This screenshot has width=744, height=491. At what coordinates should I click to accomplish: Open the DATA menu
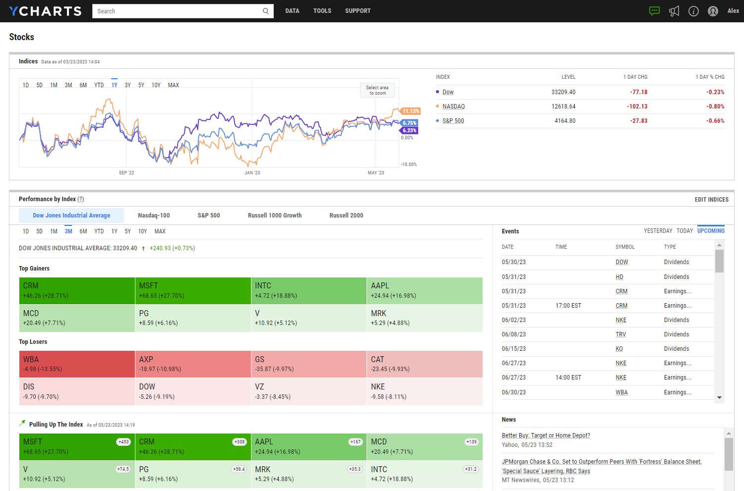[x=292, y=11]
